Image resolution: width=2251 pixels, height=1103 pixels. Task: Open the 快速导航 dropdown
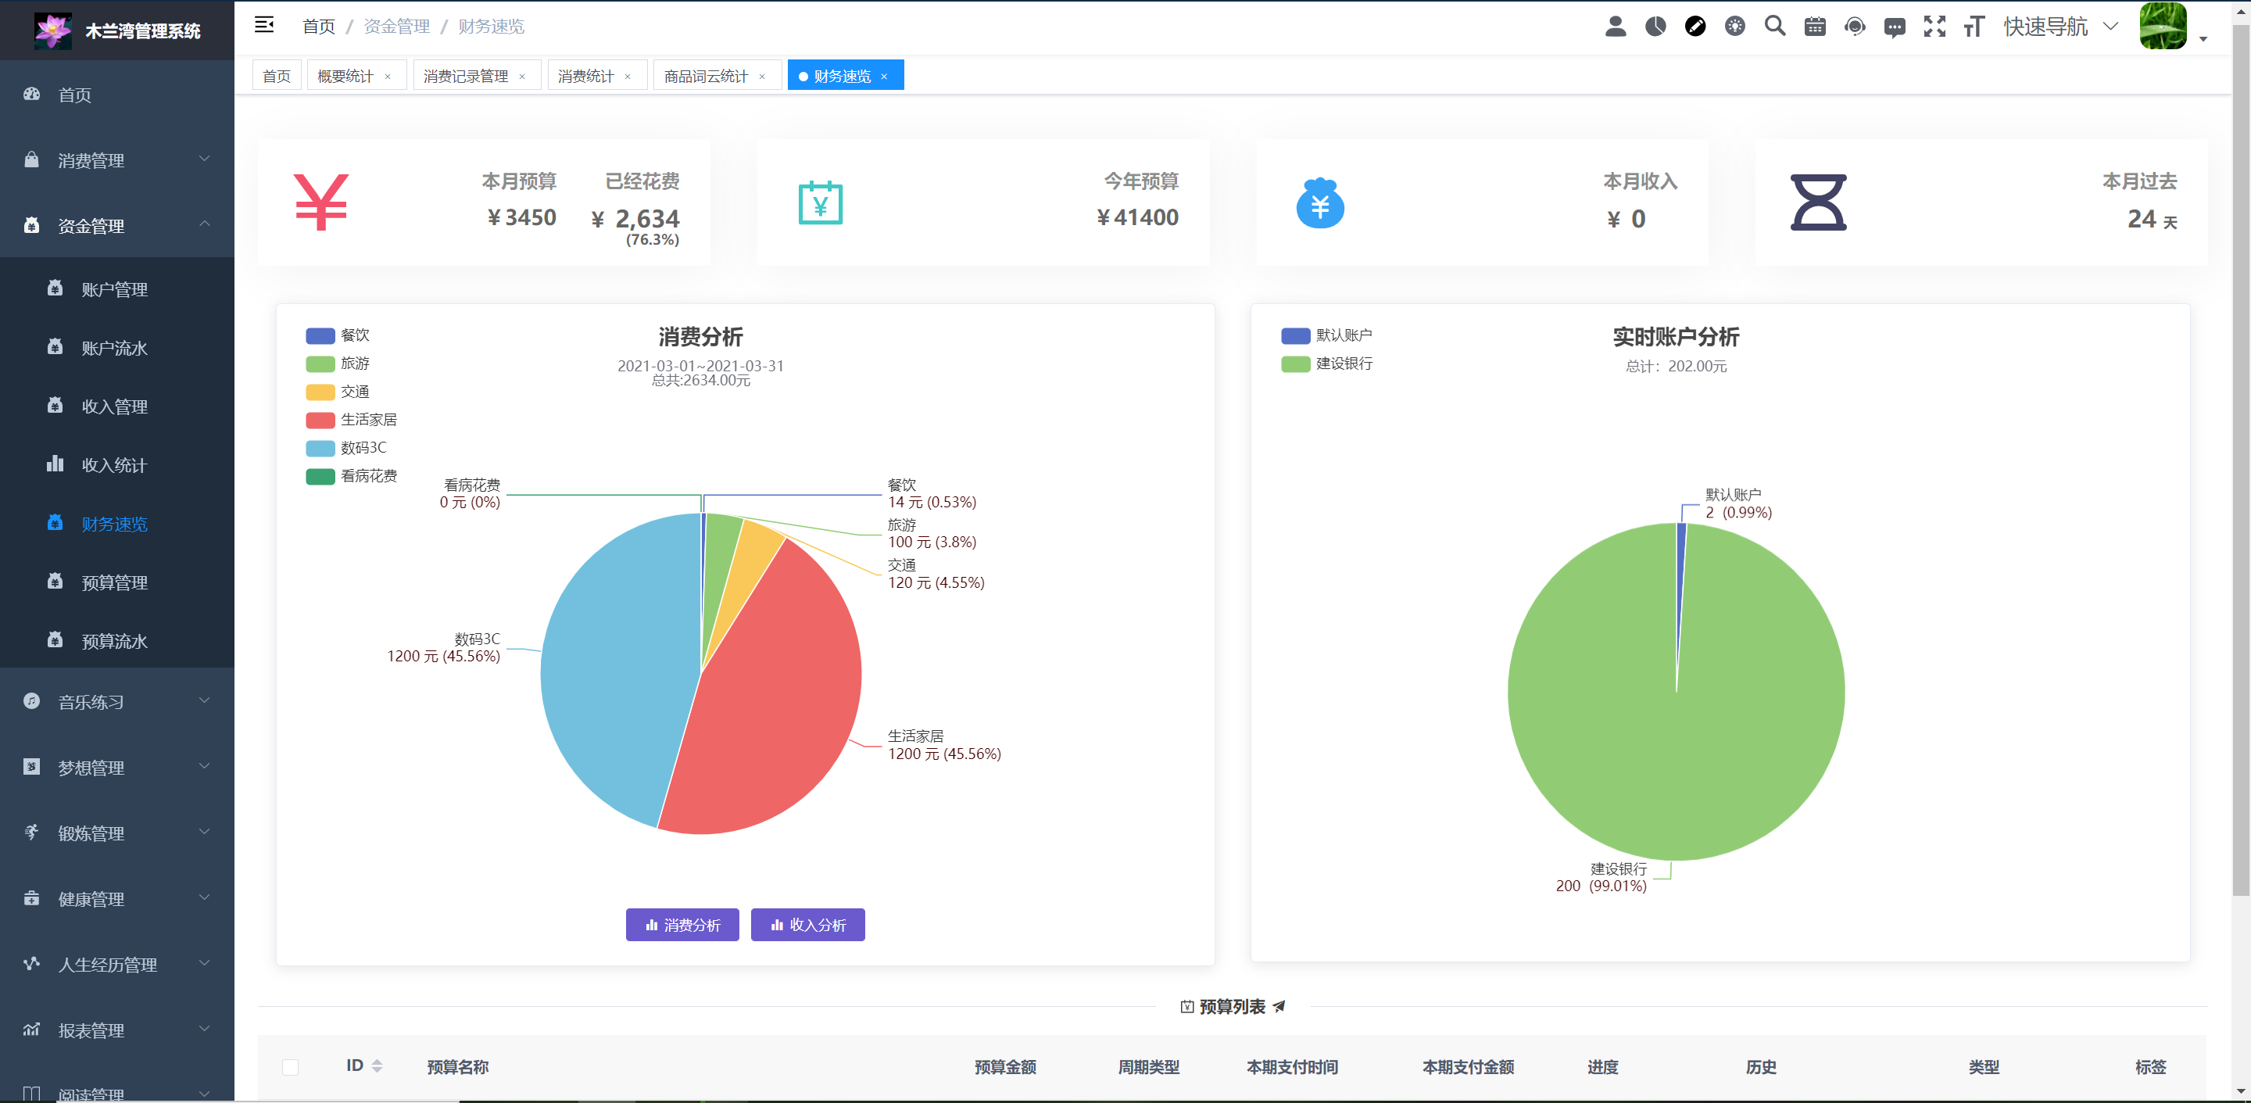[x=2060, y=27]
